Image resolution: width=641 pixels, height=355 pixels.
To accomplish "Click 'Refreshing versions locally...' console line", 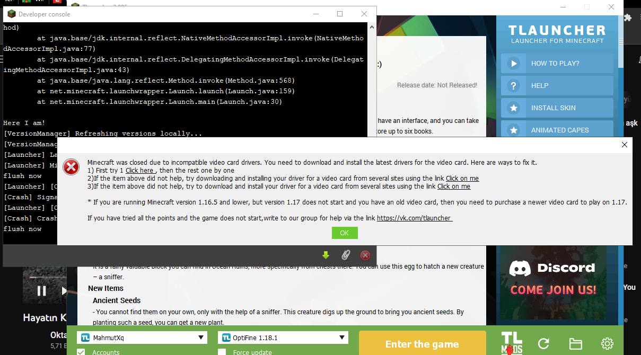I will point(138,134).
